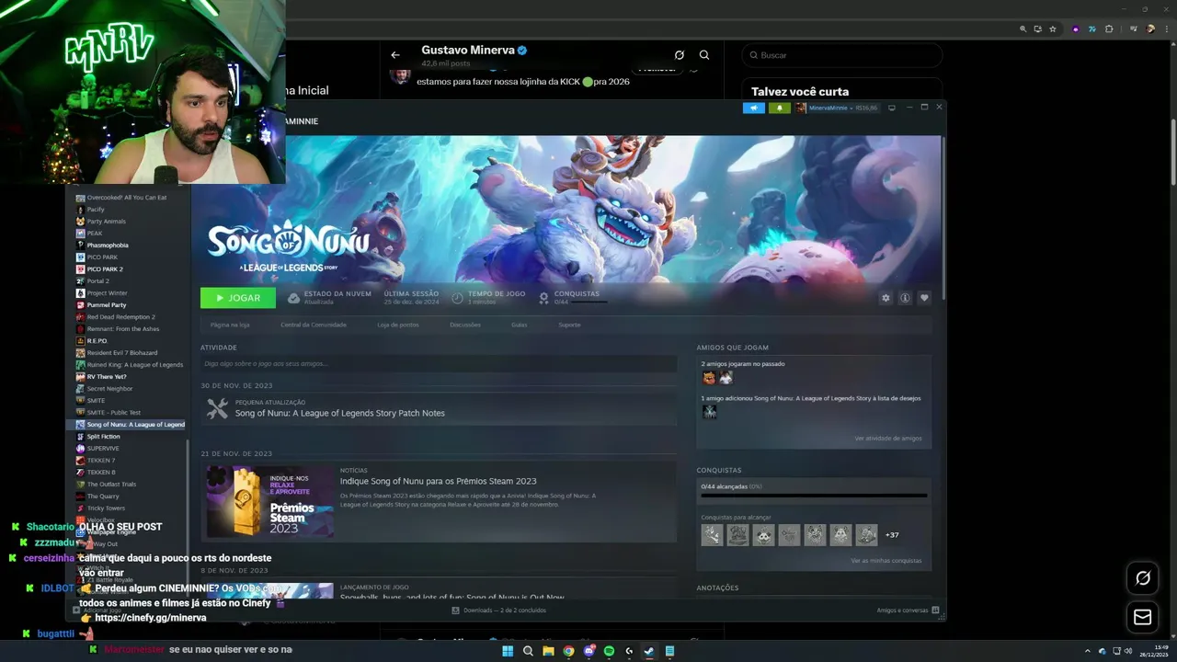
Task: Open game settings gear icon
Action: coord(886,298)
